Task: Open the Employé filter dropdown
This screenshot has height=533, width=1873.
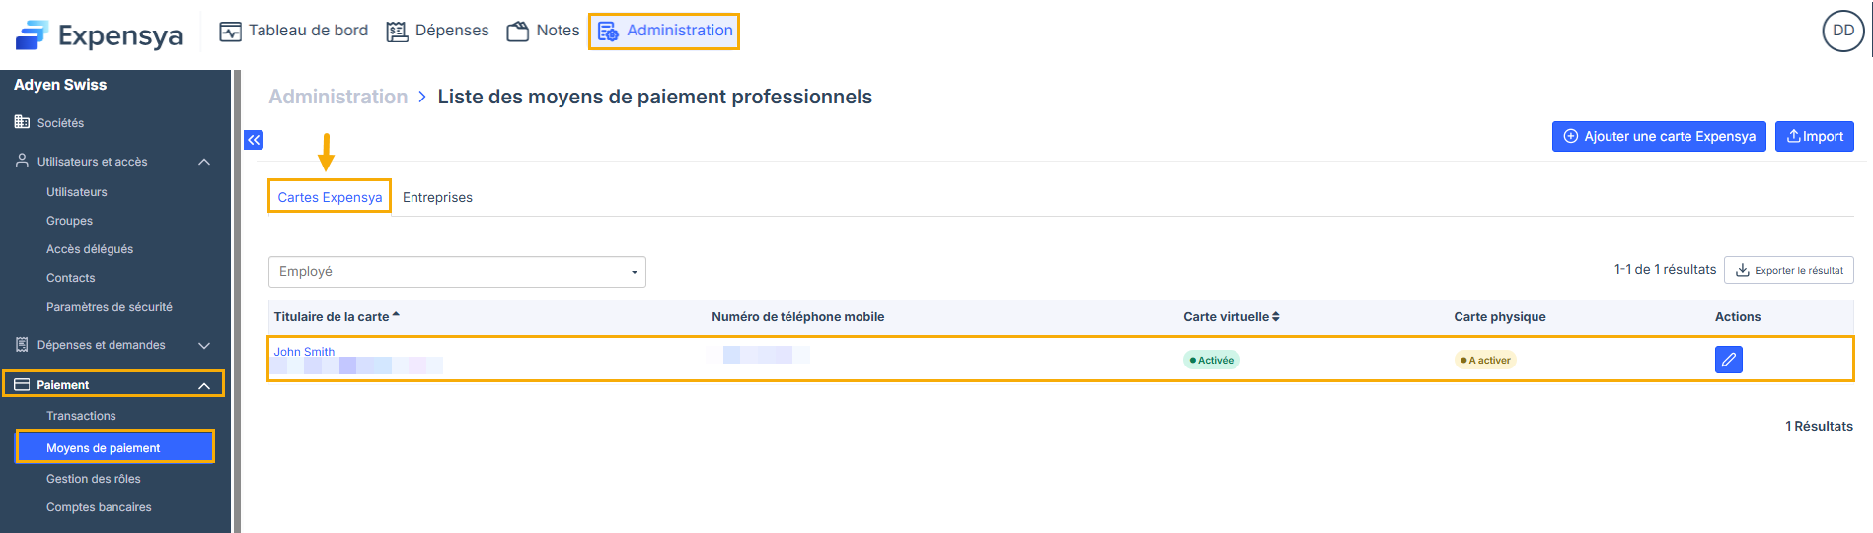Action: (x=457, y=272)
